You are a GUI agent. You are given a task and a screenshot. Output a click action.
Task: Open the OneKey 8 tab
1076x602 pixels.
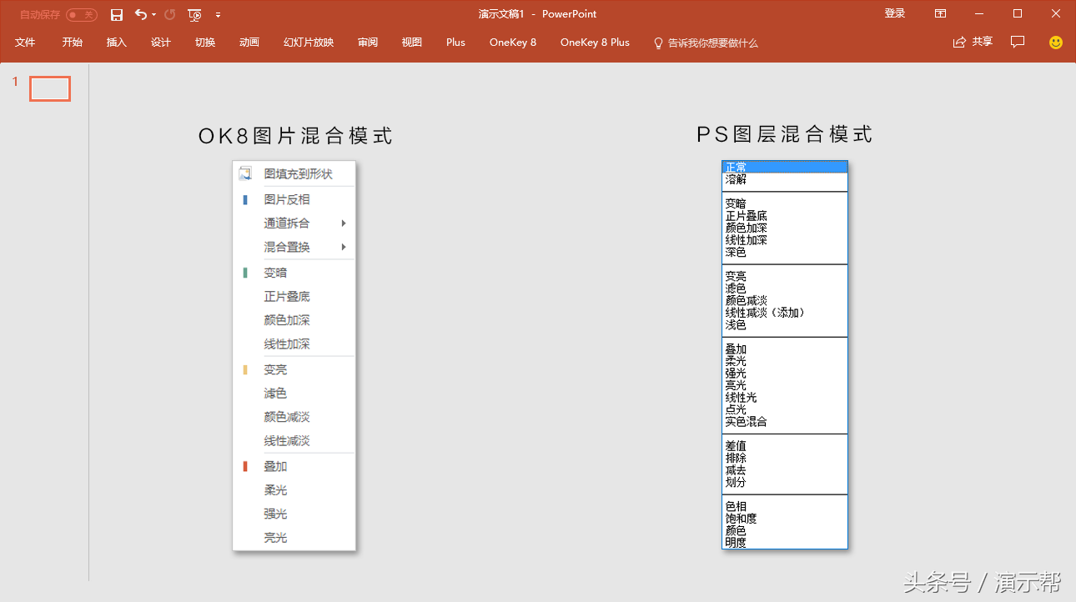coord(513,43)
